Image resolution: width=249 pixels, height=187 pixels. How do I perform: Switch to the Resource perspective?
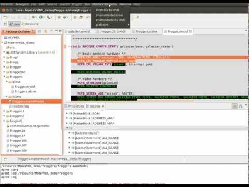30,24
